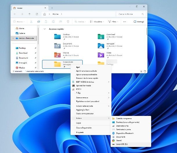Send to Desktop (crea collegamento)
The width and height of the screenshot is (177, 153).
(x=131, y=122)
